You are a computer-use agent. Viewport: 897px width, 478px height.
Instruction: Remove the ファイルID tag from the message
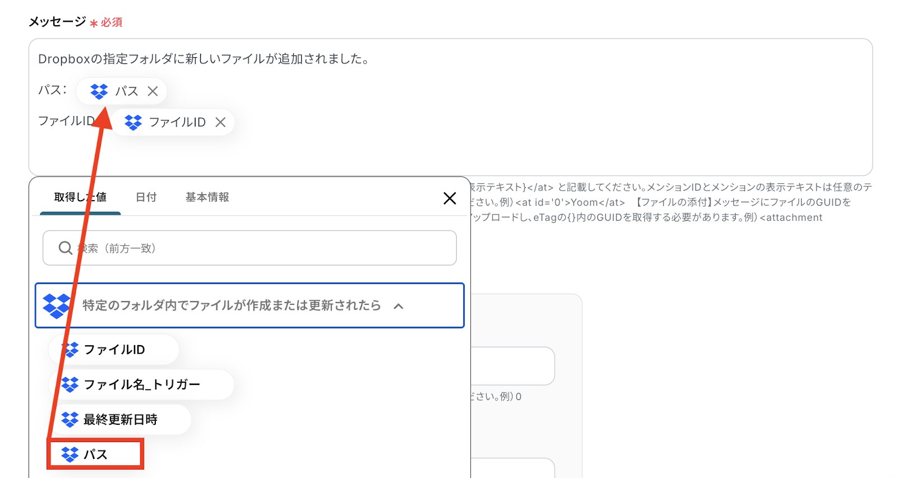tap(220, 122)
